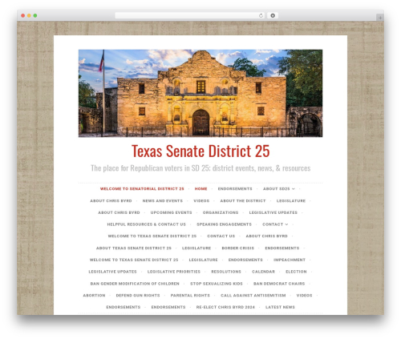Open Welcome to Texas Senate District 25 before Contact Us

tap(152, 236)
